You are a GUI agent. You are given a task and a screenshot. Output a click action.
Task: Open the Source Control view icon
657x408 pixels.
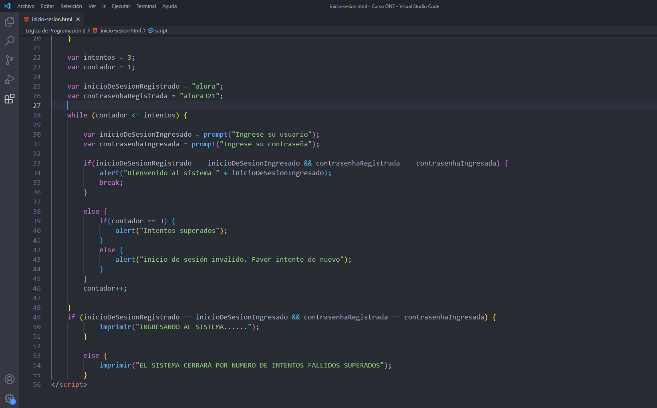[10, 60]
